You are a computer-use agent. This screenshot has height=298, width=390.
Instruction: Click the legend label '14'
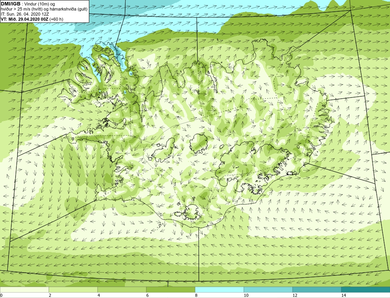click(344, 295)
